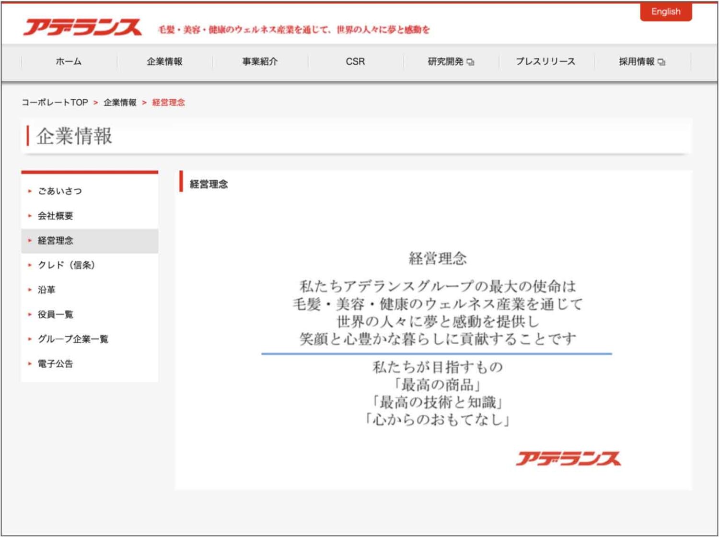Click the text 「心からのおもてなし」
719x537 pixels.
(x=438, y=420)
